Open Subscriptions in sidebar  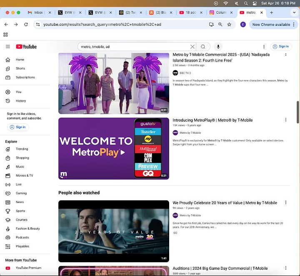(x=25, y=77)
